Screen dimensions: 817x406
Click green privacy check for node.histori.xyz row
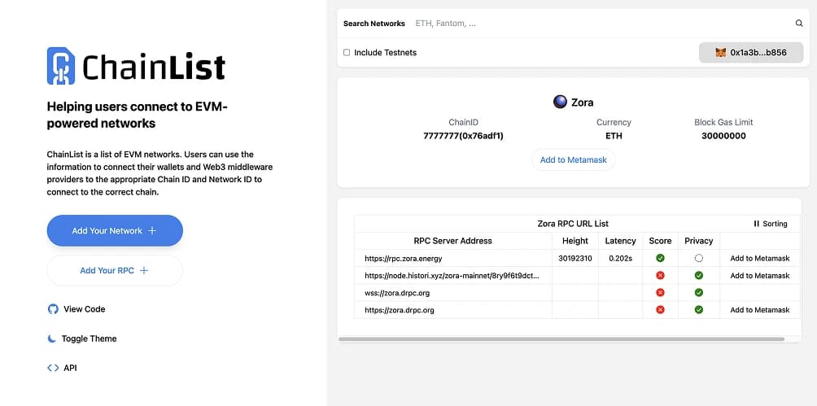699,275
